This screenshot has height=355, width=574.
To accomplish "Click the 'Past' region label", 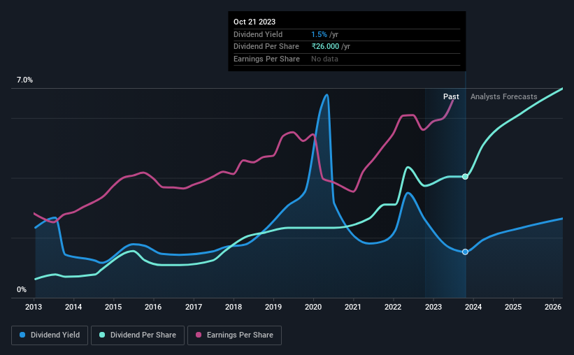I will click(x=451, y=97).
